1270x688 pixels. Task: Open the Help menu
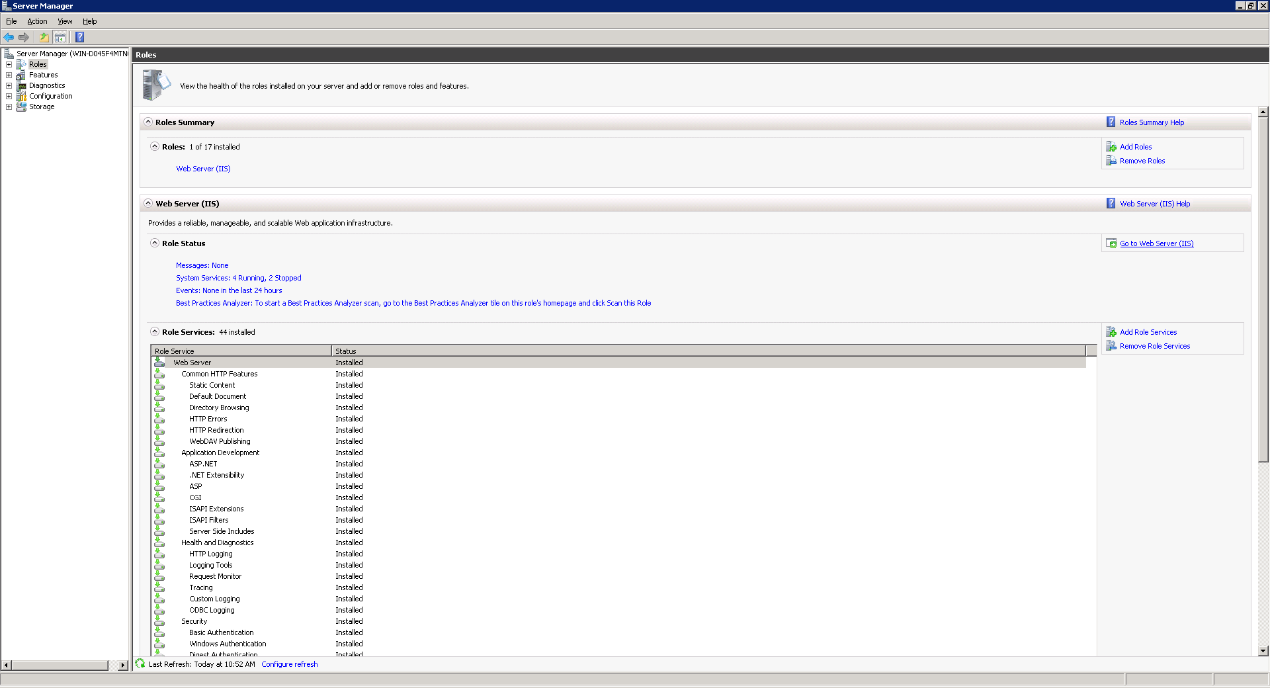coord(89,21)
